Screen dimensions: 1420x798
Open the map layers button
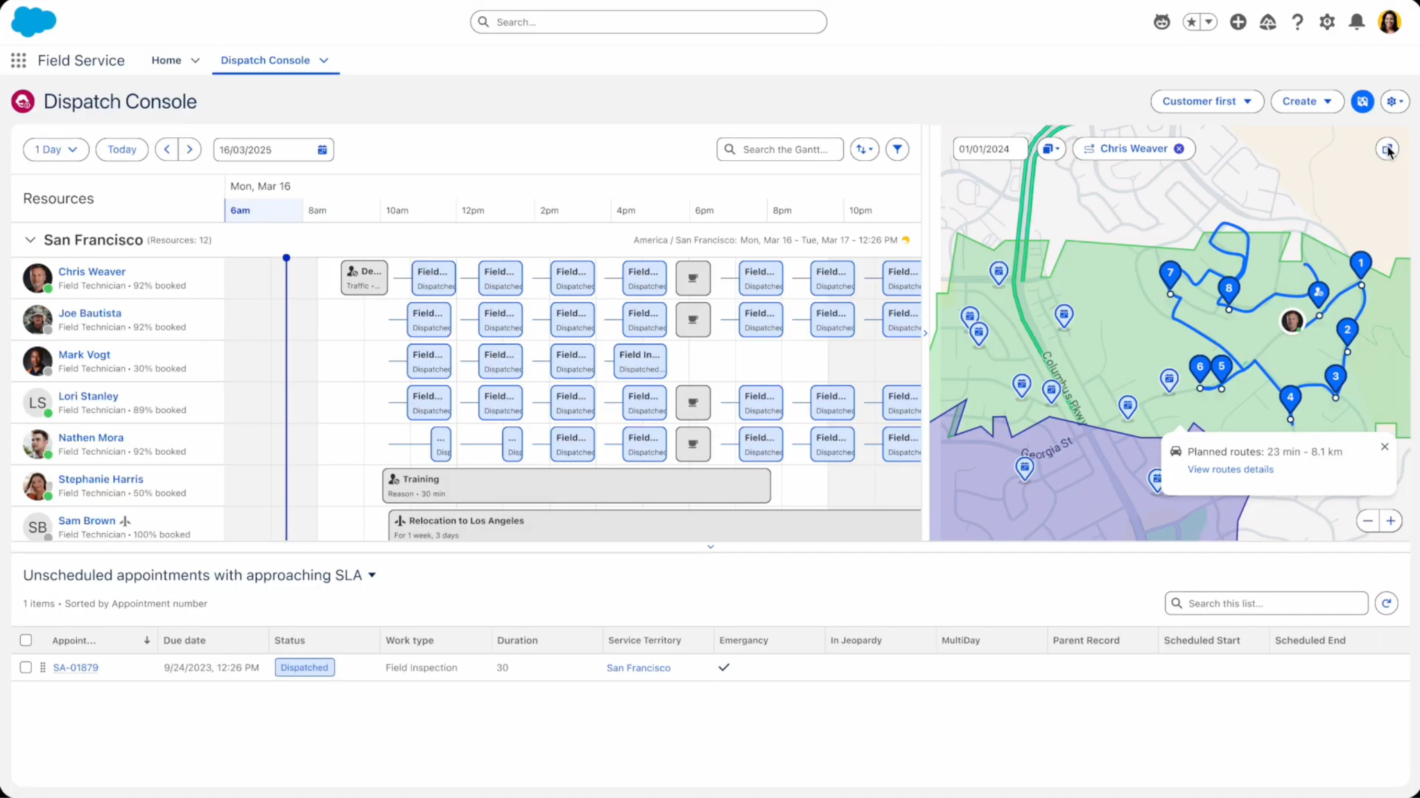(x=1051, y=148)
